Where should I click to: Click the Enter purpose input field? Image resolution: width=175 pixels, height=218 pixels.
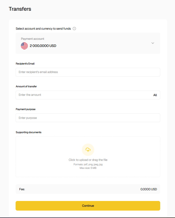coord(88,118)
